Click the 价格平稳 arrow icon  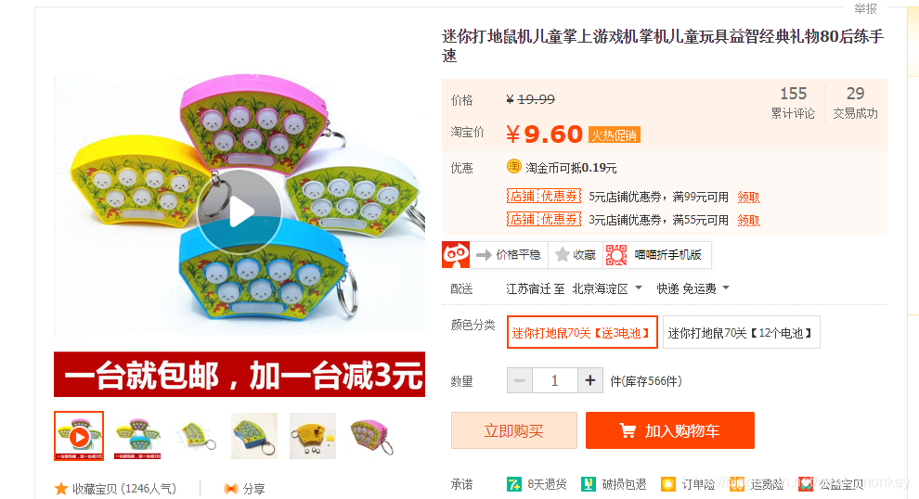click(x=484, y=255)
